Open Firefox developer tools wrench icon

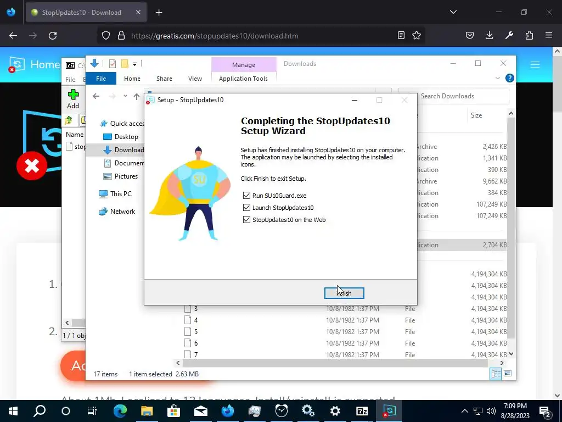pyautogui.click(x=509, y=35)
